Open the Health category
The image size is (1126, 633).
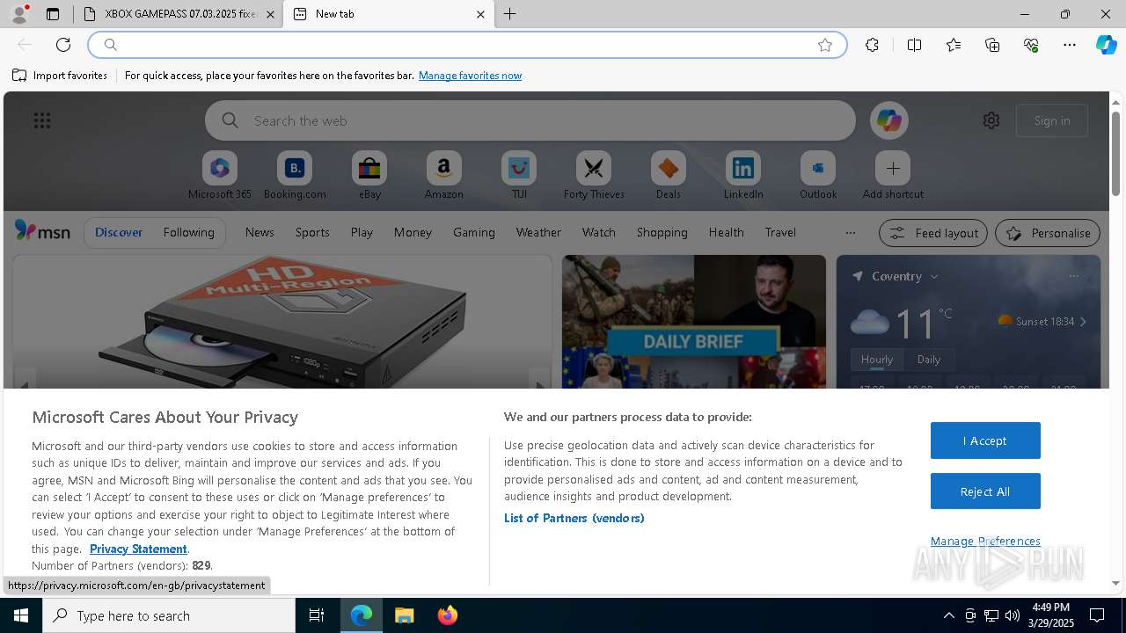tap(726, 232)
